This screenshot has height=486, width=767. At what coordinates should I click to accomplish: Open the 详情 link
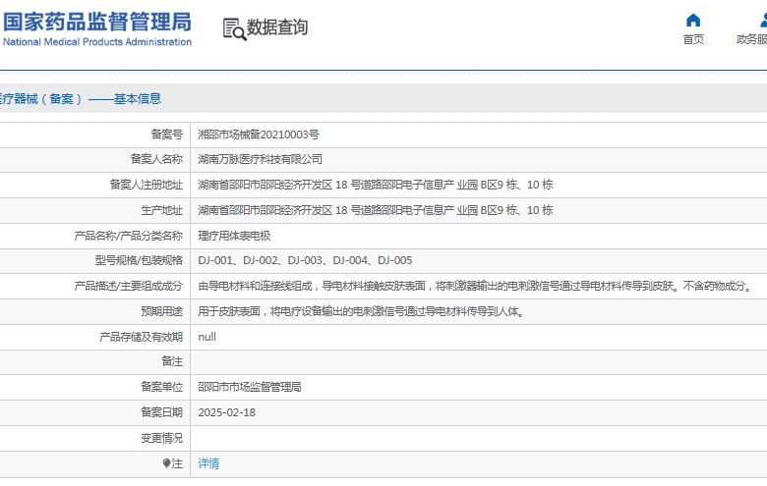click(x=208, y=463)
